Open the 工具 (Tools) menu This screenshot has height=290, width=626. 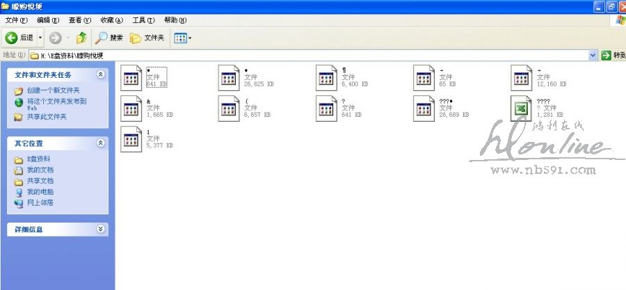click(x=143, y=20)
